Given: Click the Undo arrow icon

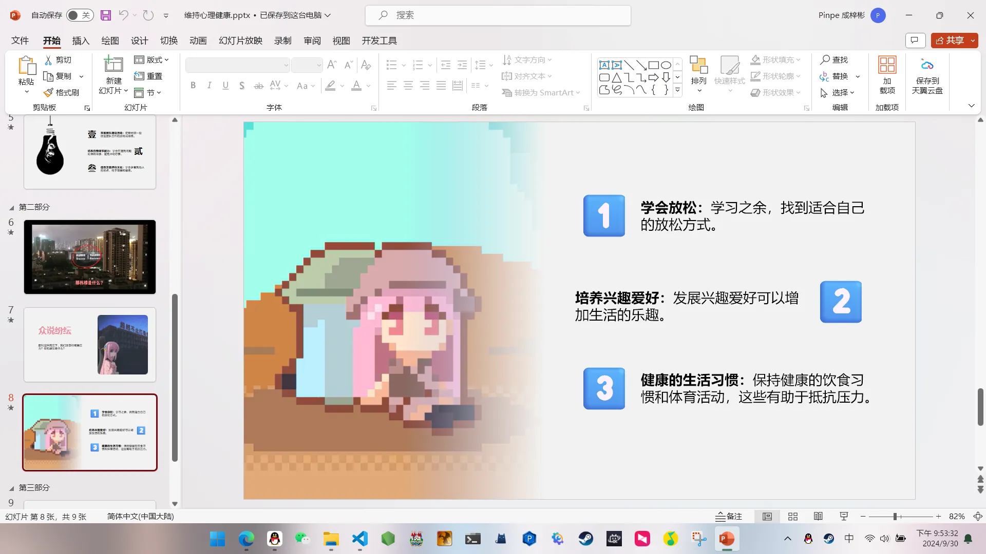Looking at the screenshot, I should click(x=123, y=15).
